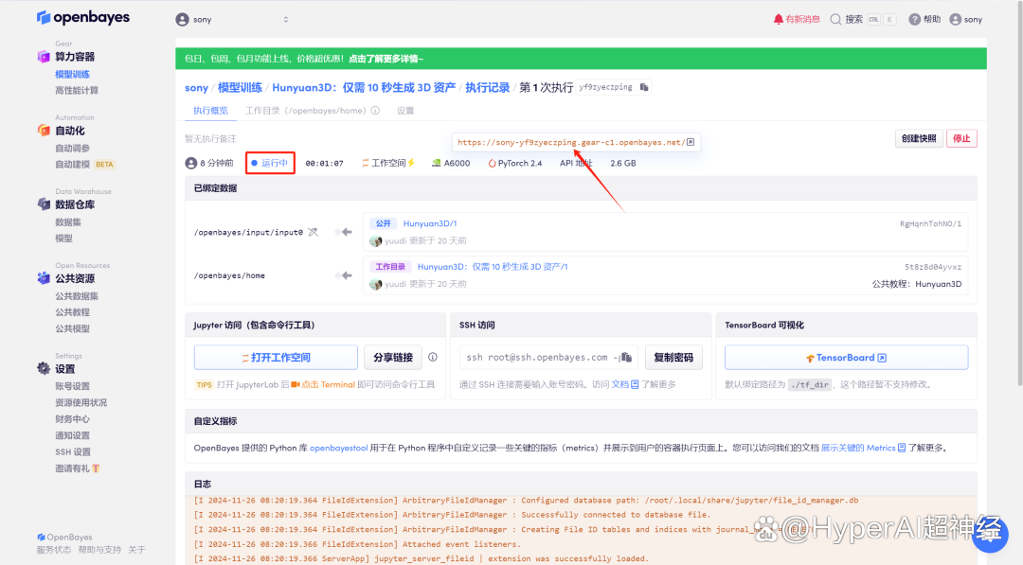Open the 帮助 help menu
The height and width of the screenshot is (565, 1023).
925,20
